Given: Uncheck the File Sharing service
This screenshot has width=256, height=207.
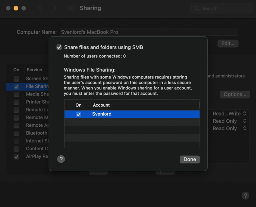Looking at the screenshot, I should point(16,86).
